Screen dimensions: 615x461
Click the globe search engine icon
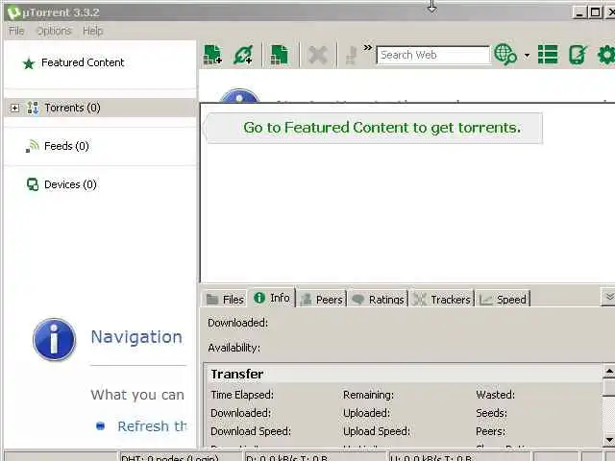[x=505, y=55]
